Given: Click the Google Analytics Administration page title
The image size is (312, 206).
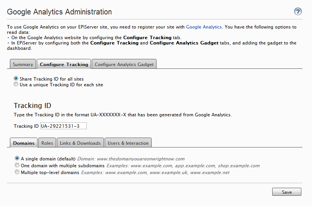Looking at the screenshot, I should click(x=60, y=12).
